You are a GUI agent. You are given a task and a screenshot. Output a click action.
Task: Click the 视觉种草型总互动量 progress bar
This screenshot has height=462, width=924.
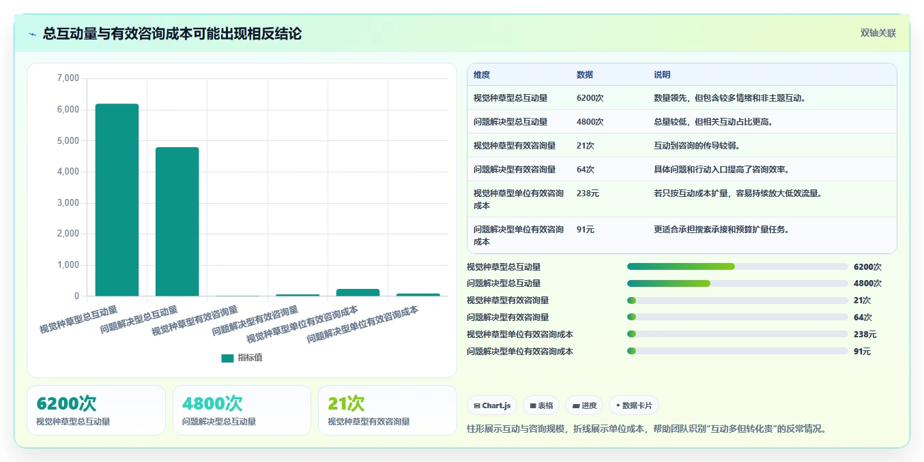[738, 267]
